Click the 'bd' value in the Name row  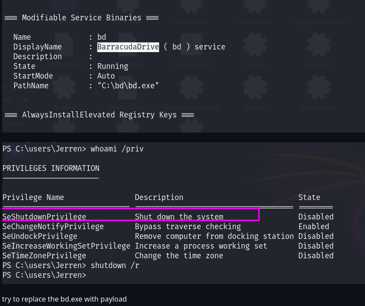[x=102, y=37]
